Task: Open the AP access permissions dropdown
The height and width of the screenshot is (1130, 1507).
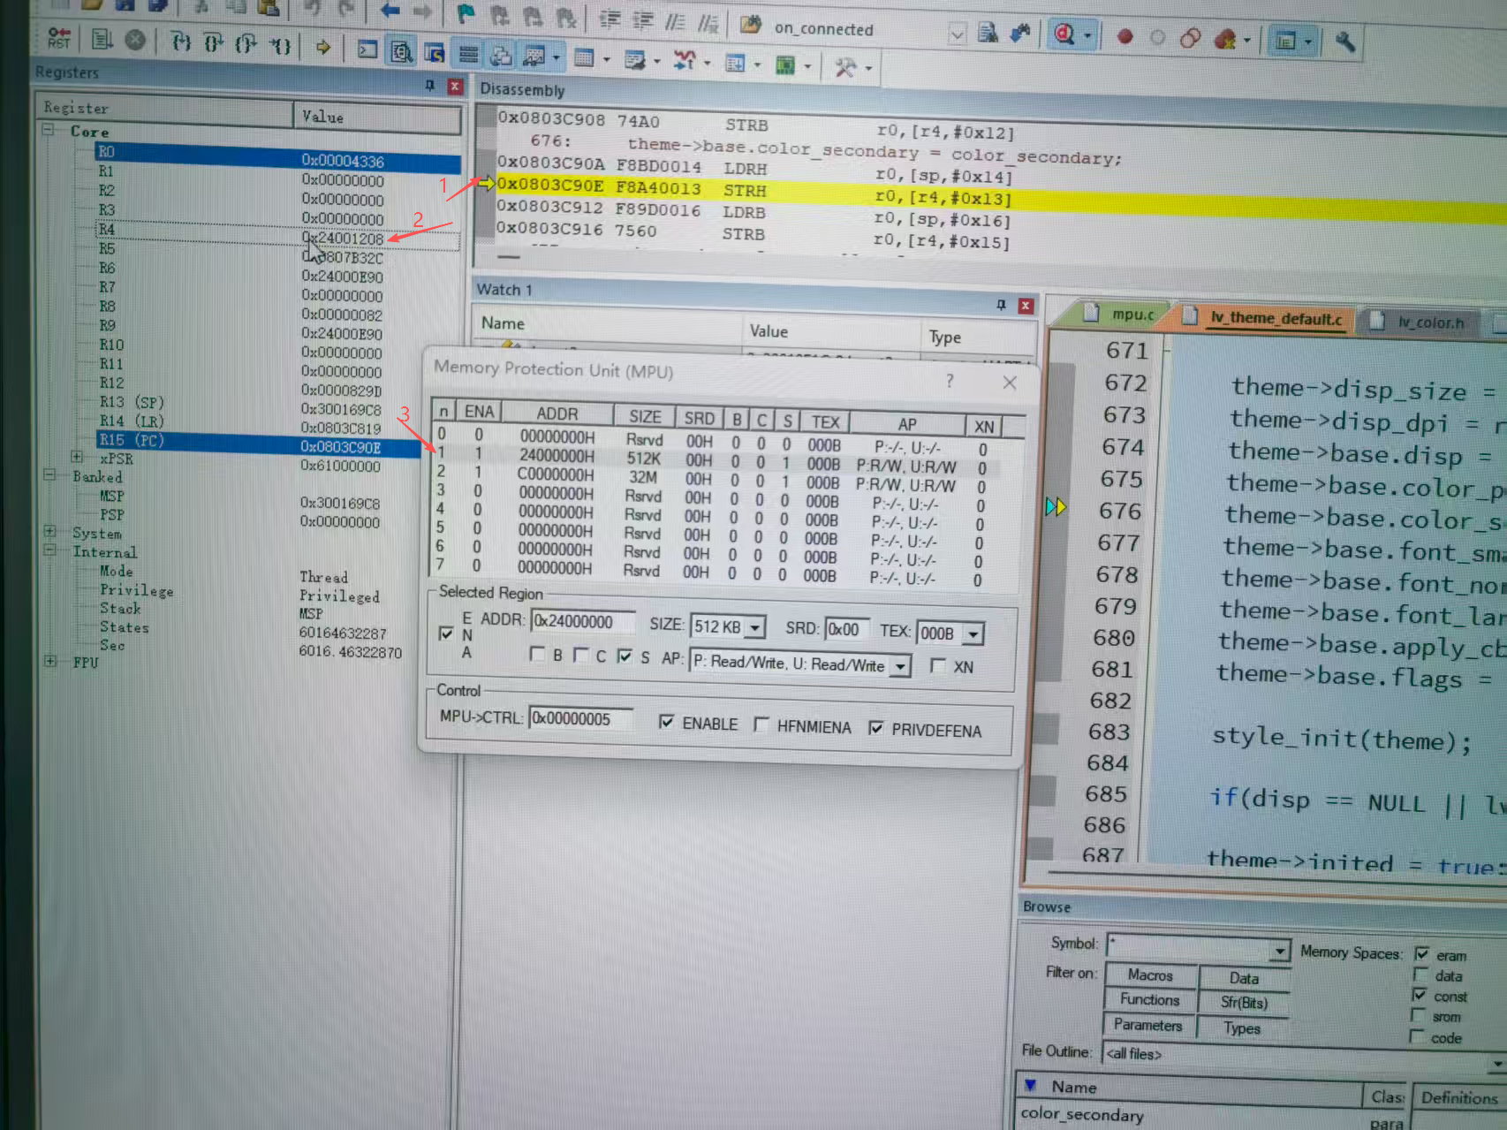Action: click(900, 665)
